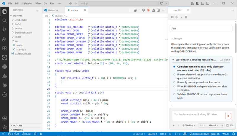The width and height of the screenshot is (237, 136).
Task: Open chat history clock icon
Action: click(x=186, y=17)
